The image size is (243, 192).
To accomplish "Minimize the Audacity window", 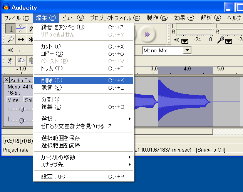I will [229, 7].
